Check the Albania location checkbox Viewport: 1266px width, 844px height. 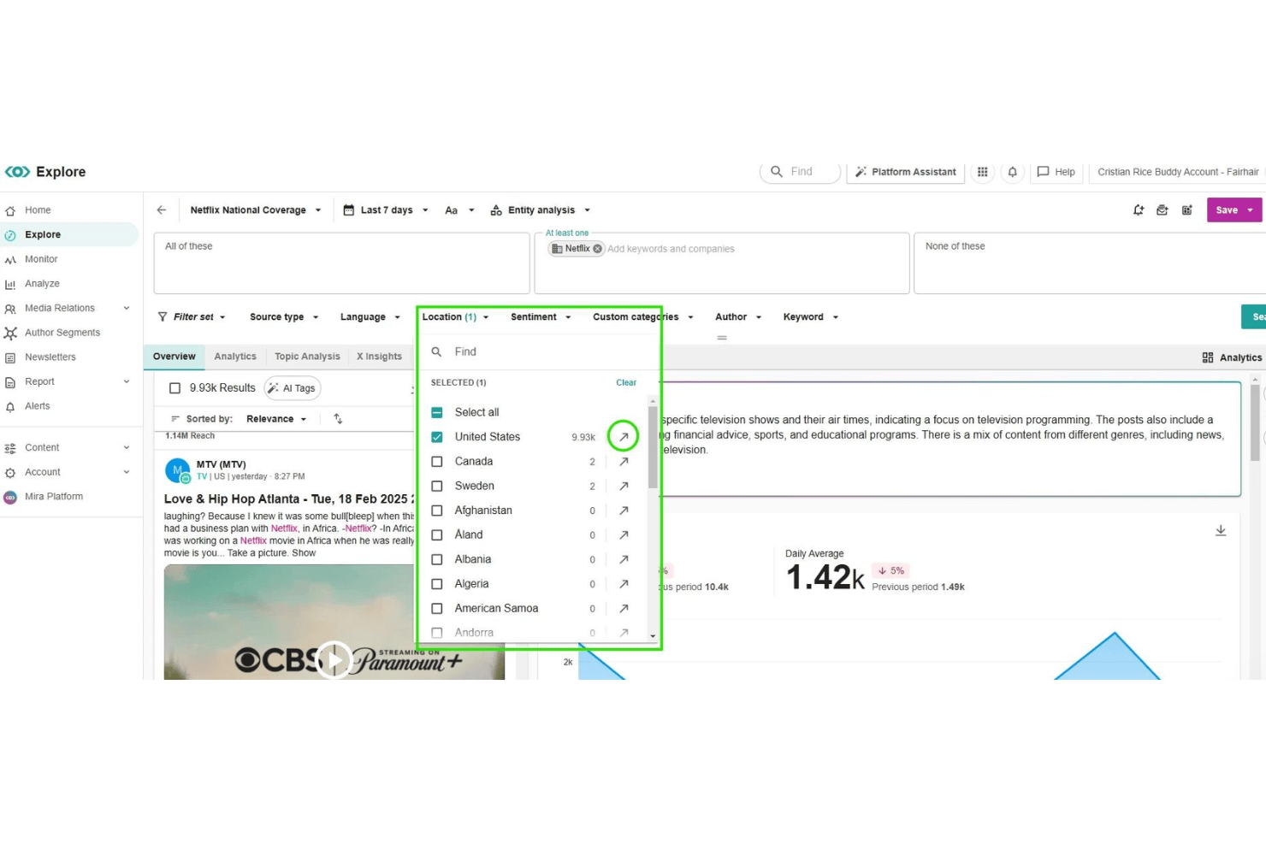(437, 559)
